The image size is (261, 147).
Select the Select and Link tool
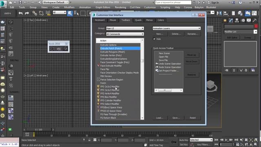tap(35, 13)
